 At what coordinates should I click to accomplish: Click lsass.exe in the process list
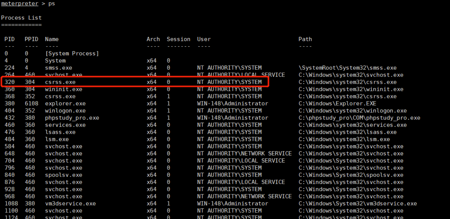60,132
